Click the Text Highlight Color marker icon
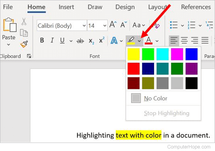 [x=132, y=41]
